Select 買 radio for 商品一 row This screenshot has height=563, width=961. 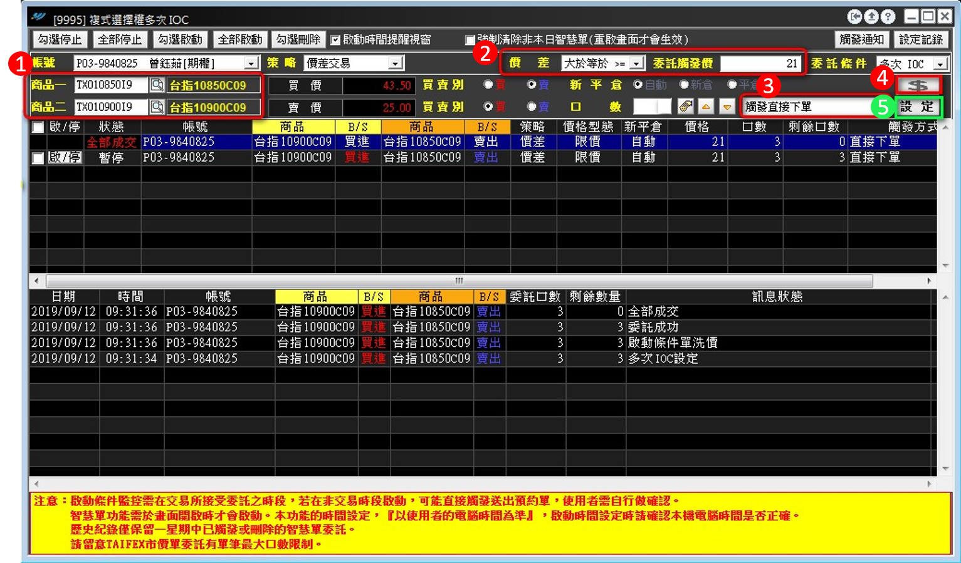pyautogui.click(x=488, y=85)
